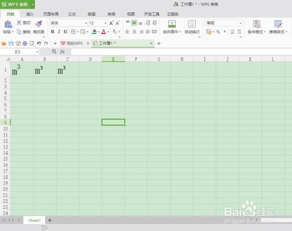Click the Name Box cell reference field
The image size is (292, 231).
(x=20, y=52)
